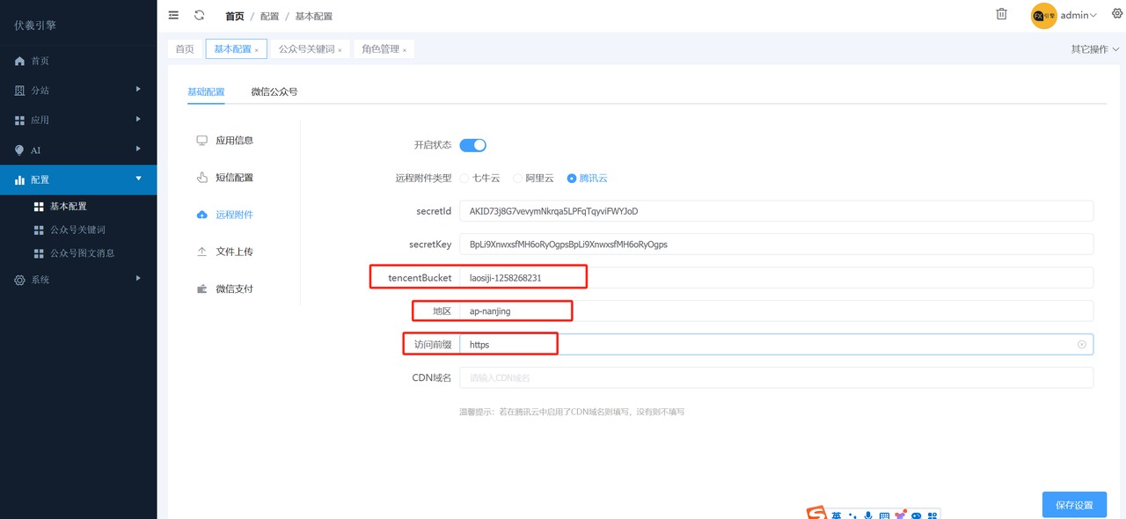This screenshot has width=1126, height=519.
Task: Open the settings gear at top right
Action: pyautogui.click(x=1116, y=14)
